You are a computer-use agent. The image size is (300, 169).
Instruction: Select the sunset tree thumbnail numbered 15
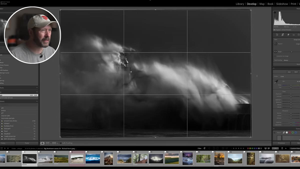[x=219, y=159]
